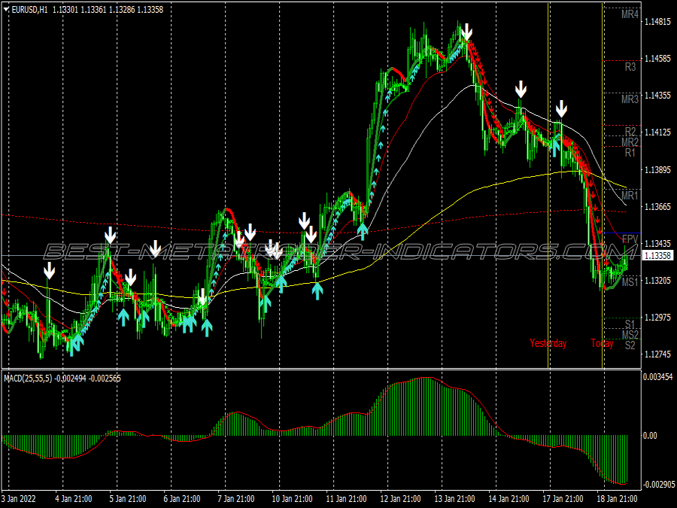Click the FPV pivot label
This screenshot has width=677, height=508.
point(630,239)
